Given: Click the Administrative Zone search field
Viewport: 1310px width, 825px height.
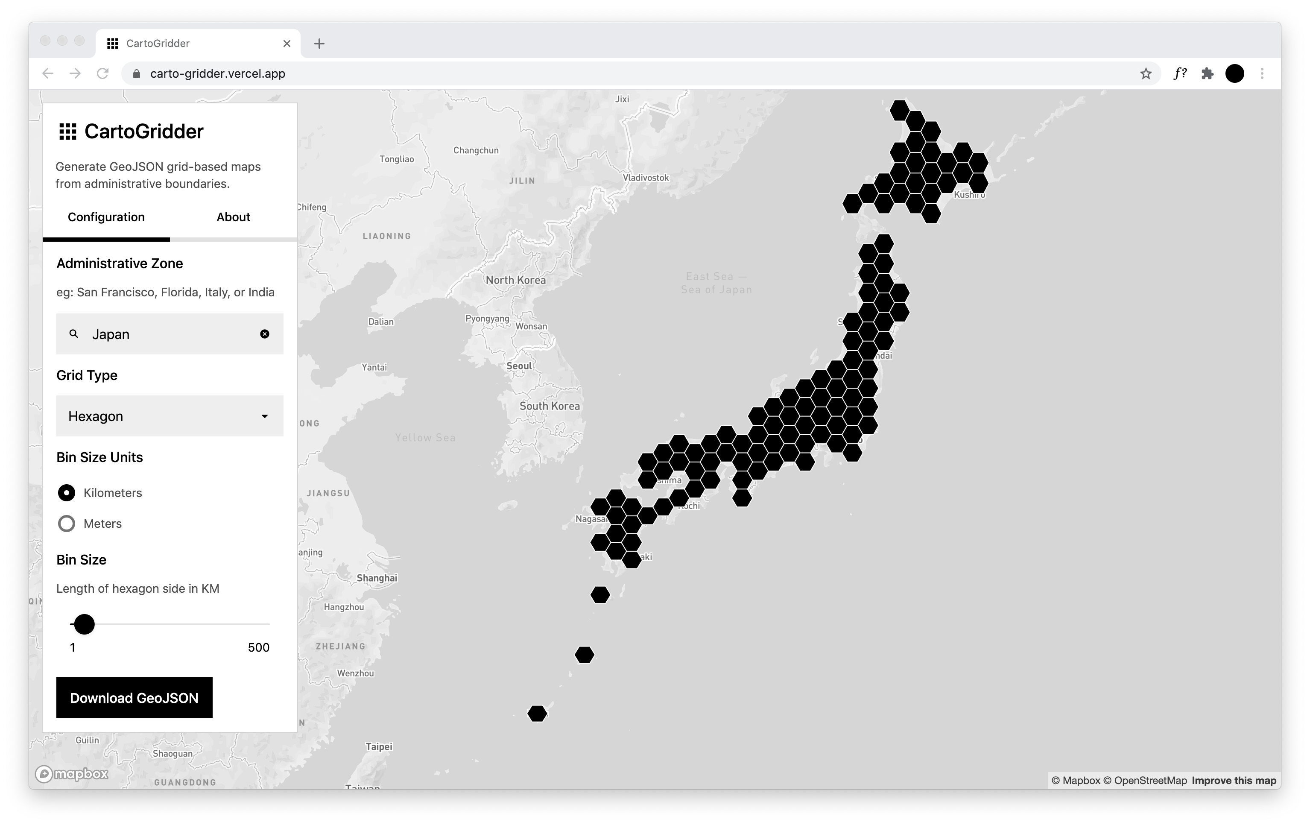Looking at the screenshot, I should (169, 334).
